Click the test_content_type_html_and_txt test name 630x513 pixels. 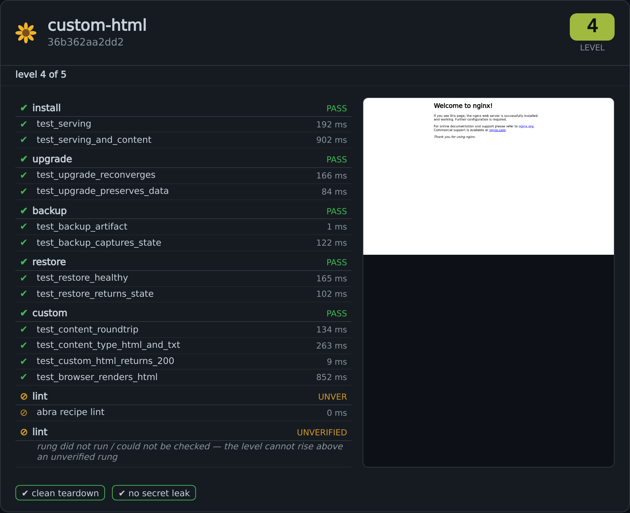[x=108, y=345]
